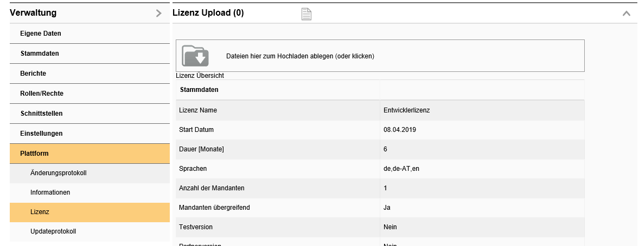Screen dimensions: 639x246
Task: Collapse the Lizenz Upload panel
Action: click(x=626, y=14)
